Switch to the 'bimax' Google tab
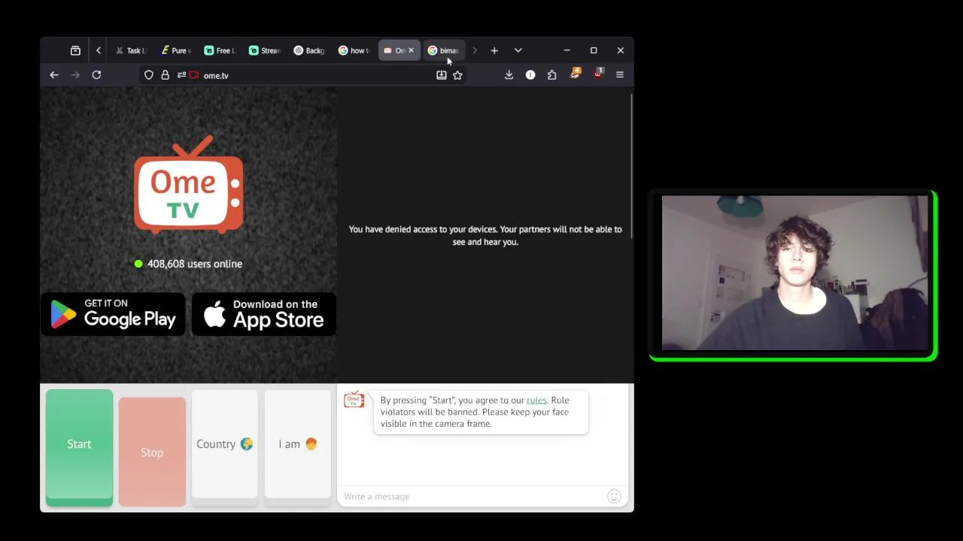Screen dimensions: 963x541 [x=443, y=50]
